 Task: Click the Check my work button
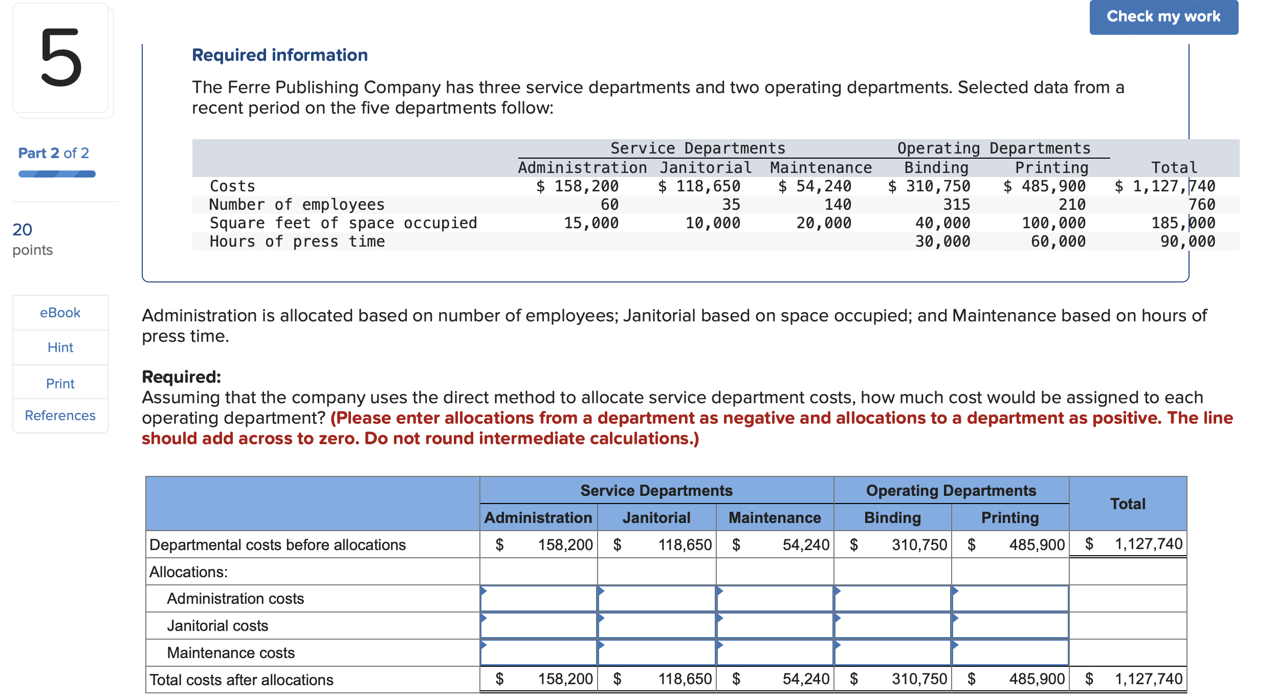(1163, 17)
